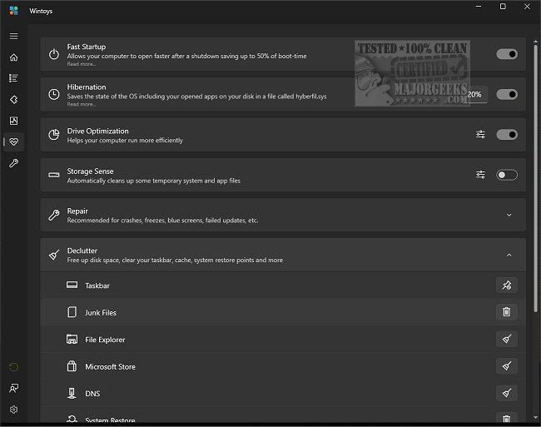Open Hibernation Read more link

tap(81, 105)
